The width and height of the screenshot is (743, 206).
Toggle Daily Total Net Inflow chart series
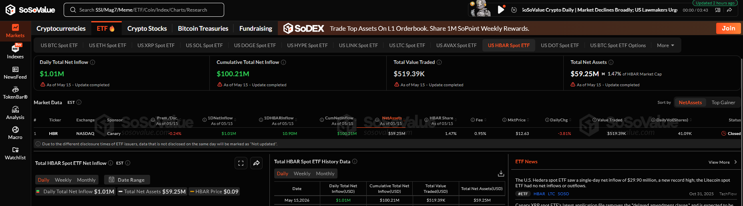(75, 192)
